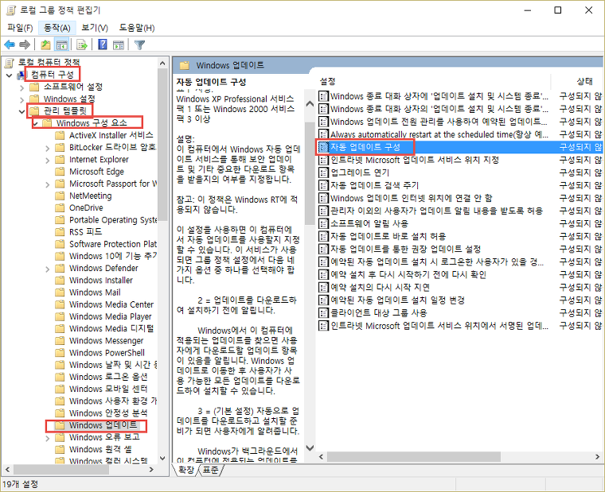The image size is (605, 492).
Task: Select 업데이트 인터넷 위치에 연결 안 함 policy
Action: point(412,198)
